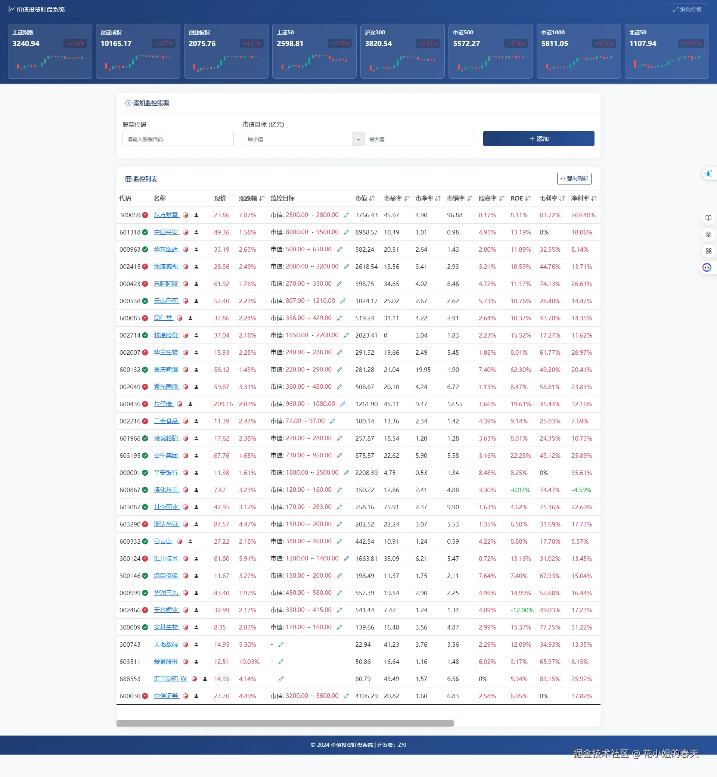Open the book icon in right sidebar
The image size is (717, 777).
pyautogui.click(x=708, y=218)
